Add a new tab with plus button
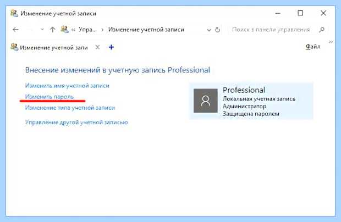 [111, 47]
